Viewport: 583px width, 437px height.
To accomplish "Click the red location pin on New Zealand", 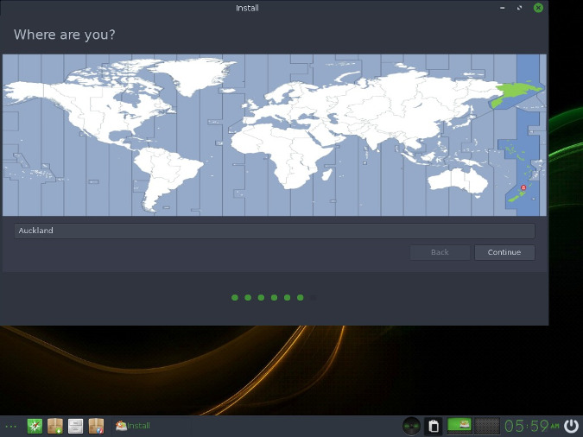I will 523,187.
